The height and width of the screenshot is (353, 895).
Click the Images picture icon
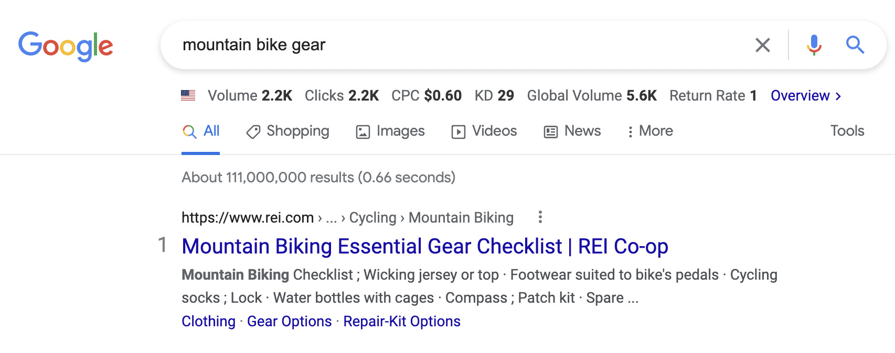click(363, 131)
